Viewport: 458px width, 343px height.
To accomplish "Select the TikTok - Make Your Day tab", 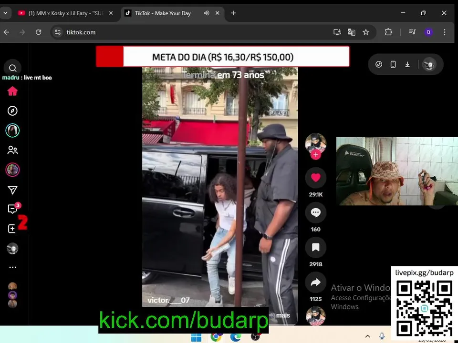I will [x=162, y=13].
